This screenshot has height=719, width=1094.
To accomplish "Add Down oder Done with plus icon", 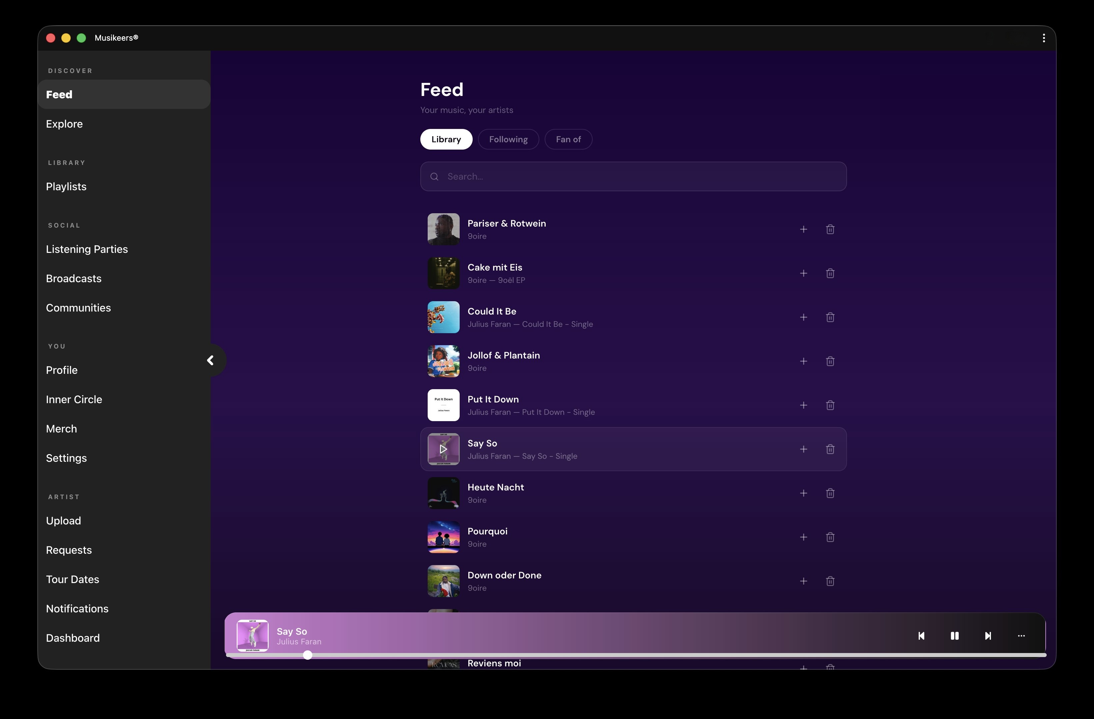I will coord(803,581).
